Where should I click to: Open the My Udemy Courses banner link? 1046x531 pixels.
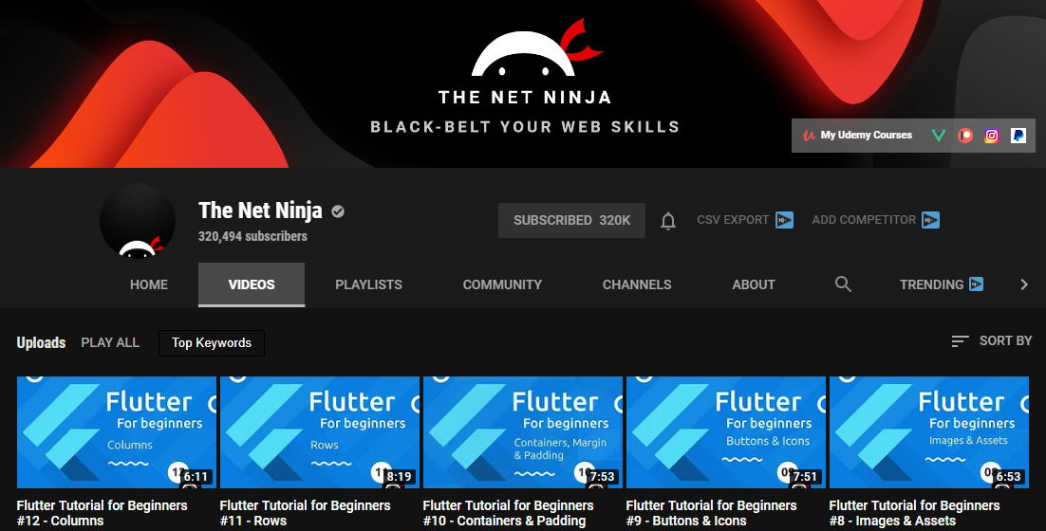pyautogui.click(x=856, y=136)
